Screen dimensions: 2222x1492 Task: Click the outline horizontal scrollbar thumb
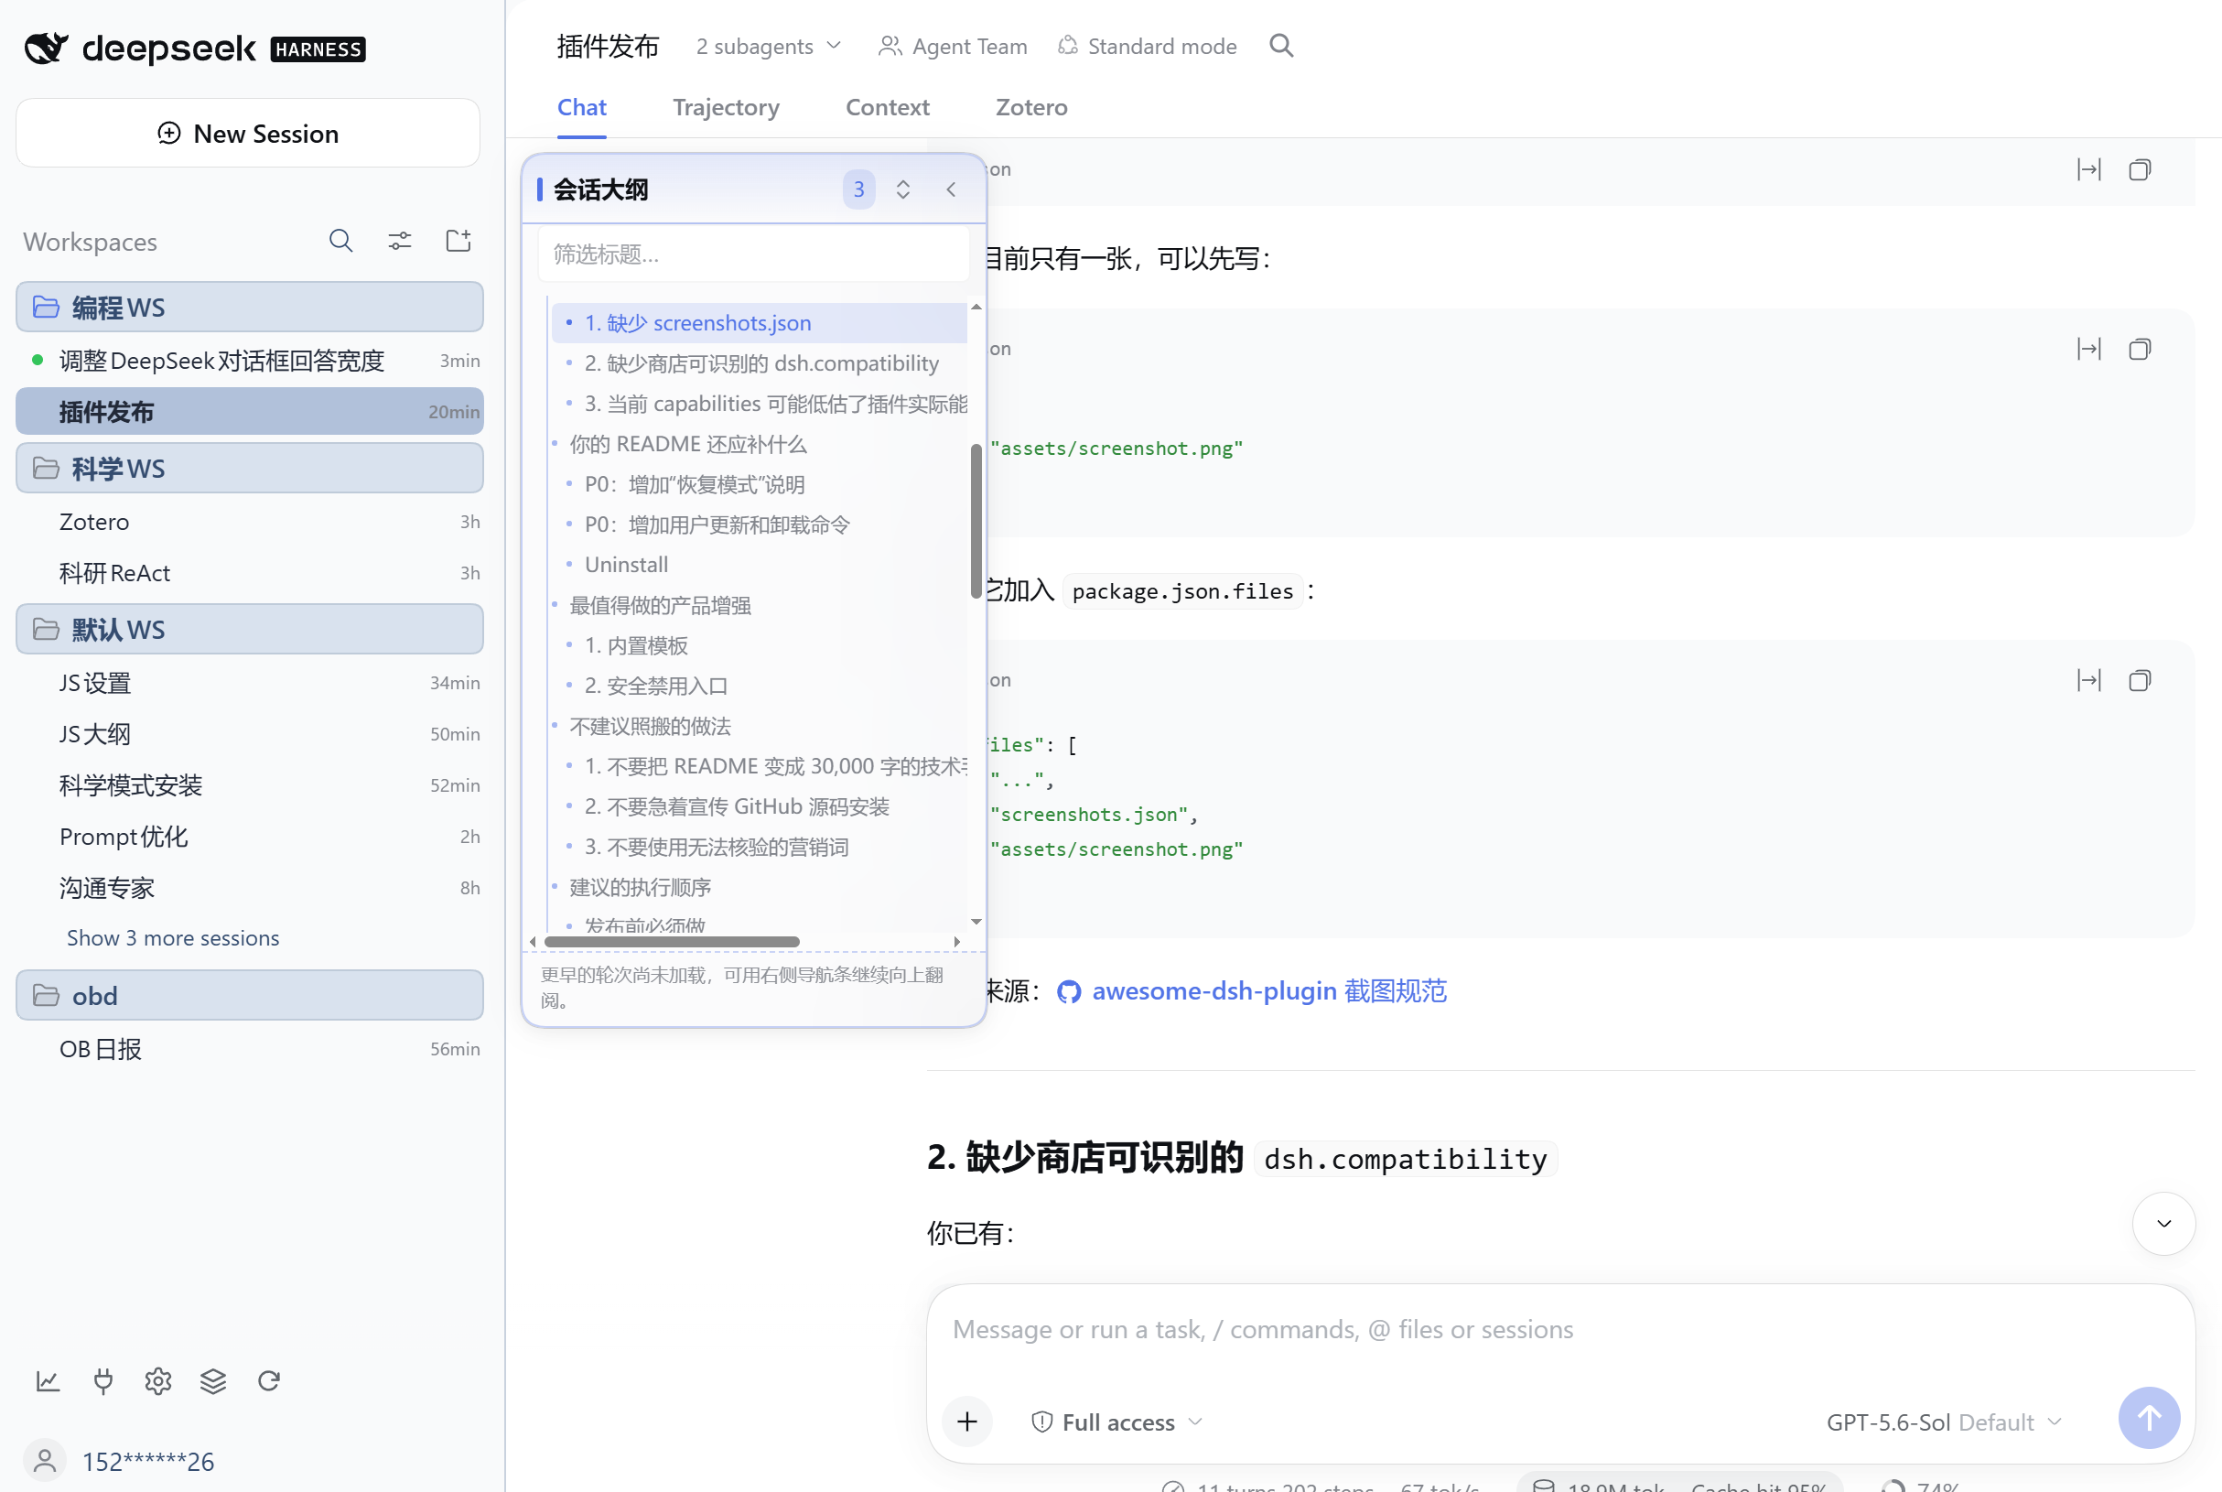(x=671, y=941)
